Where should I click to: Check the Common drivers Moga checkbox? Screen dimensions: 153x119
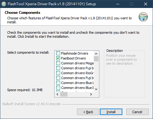(x=58, y=63)
